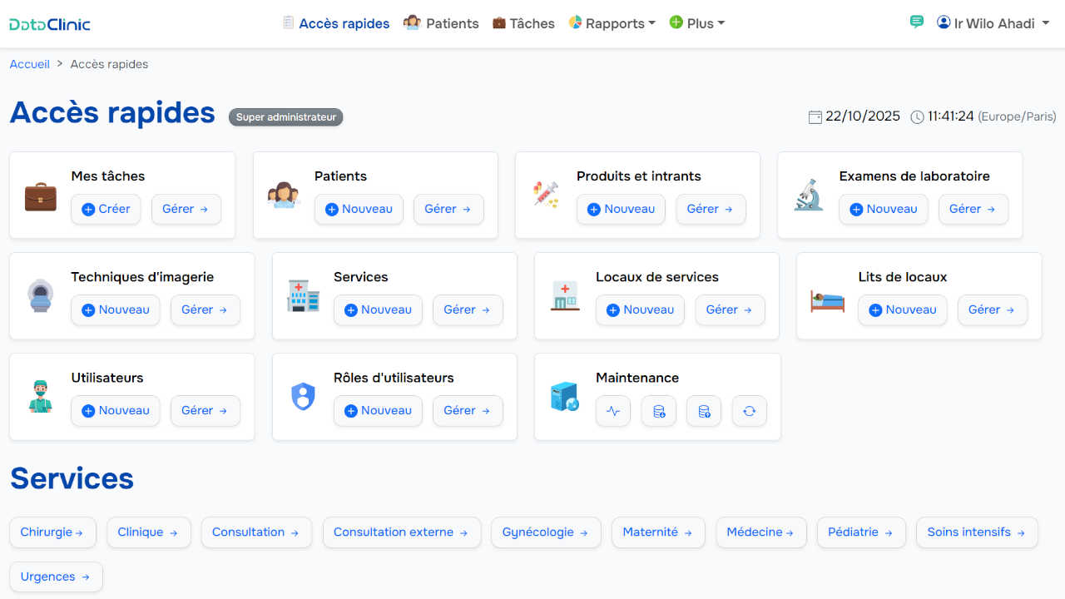
Task: Open the Urgences service link
Action: coord(56,577)
